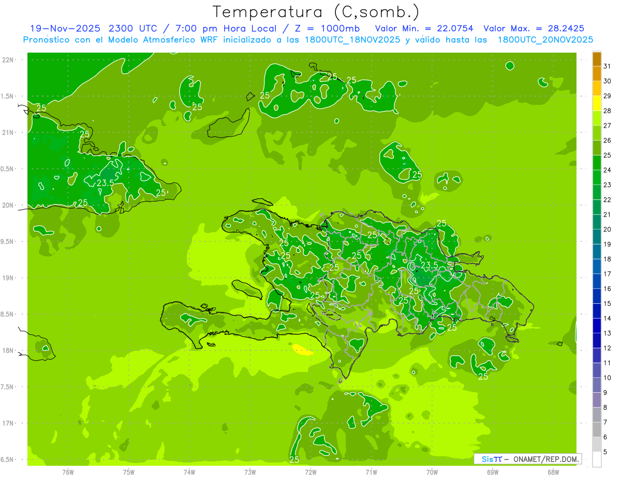This screenshot has width=621, height=479.
Task: Click the title 'Temperatura (C,somb.)'
Action: [316, 12]
